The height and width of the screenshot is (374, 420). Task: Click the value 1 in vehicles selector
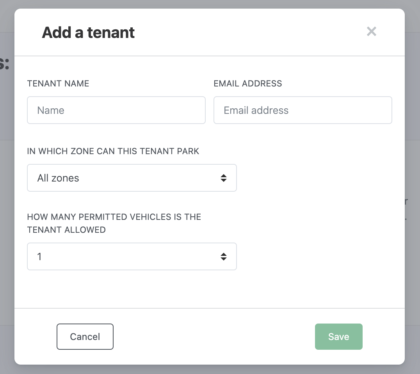click(x=39, y=257)
